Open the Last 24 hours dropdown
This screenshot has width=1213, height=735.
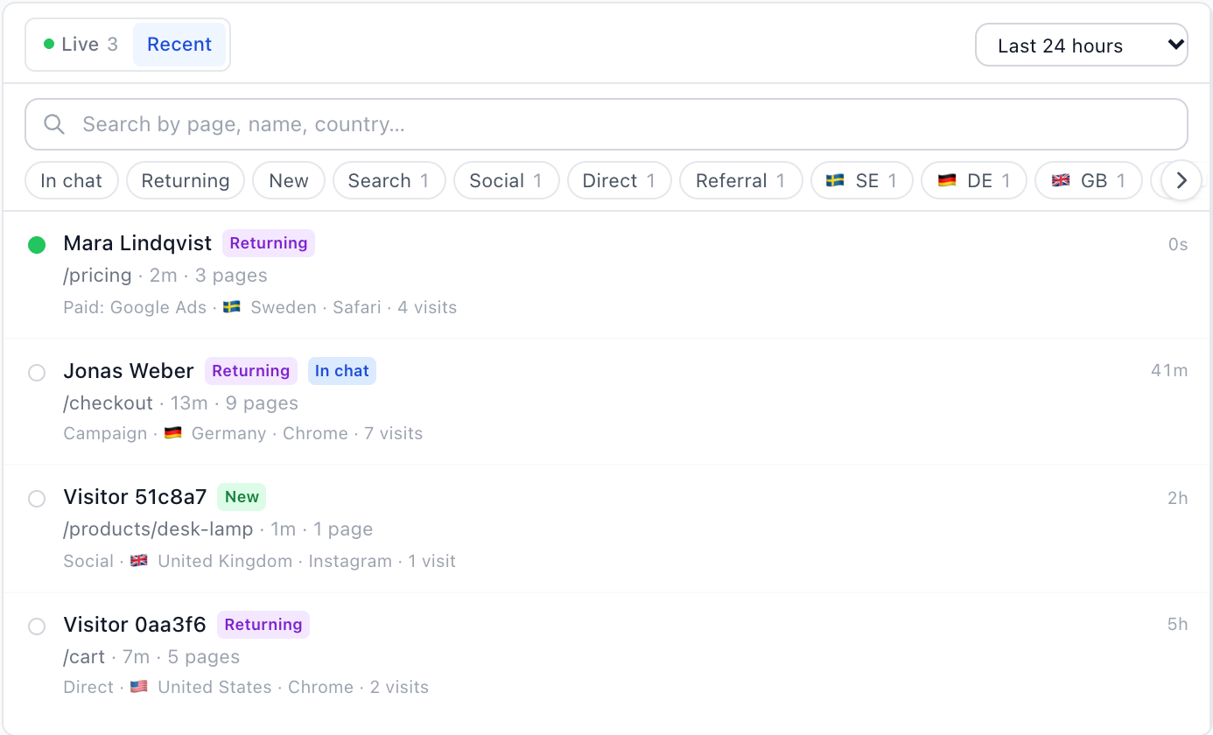[1082, 45]
